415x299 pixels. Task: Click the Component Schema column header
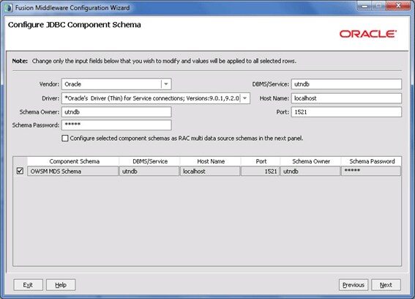coord(73,161)
